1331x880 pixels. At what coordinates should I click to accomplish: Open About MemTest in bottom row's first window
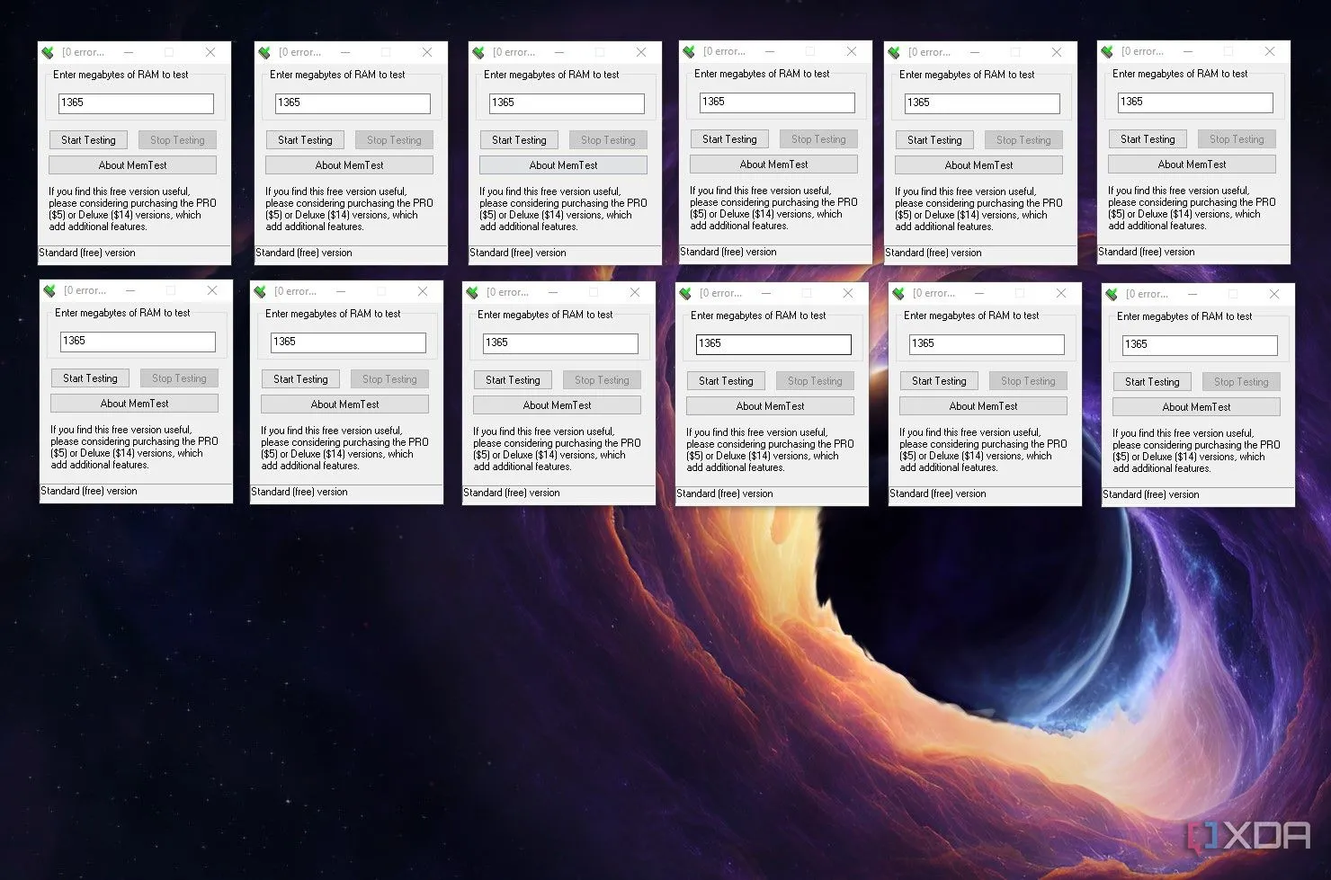point(135,404)
